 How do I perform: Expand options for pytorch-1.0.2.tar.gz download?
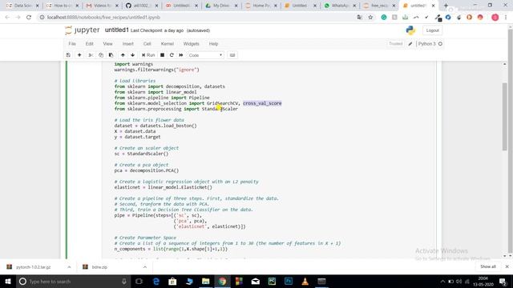69,267
